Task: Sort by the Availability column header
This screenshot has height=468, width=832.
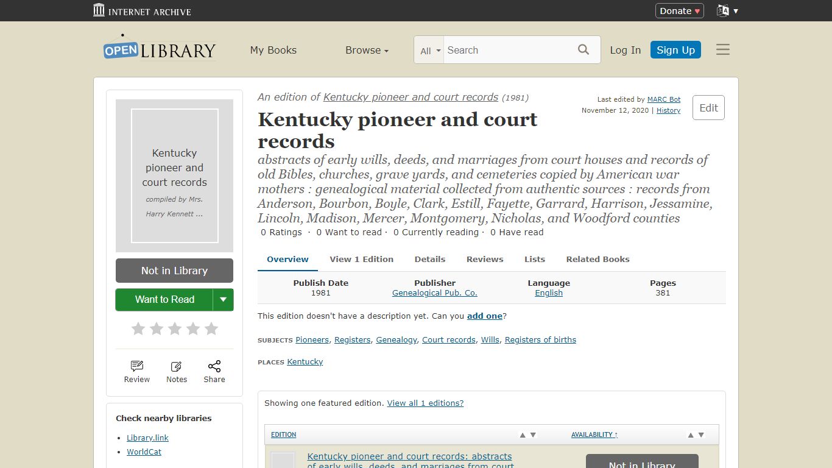Action: [x=594, y=434]
